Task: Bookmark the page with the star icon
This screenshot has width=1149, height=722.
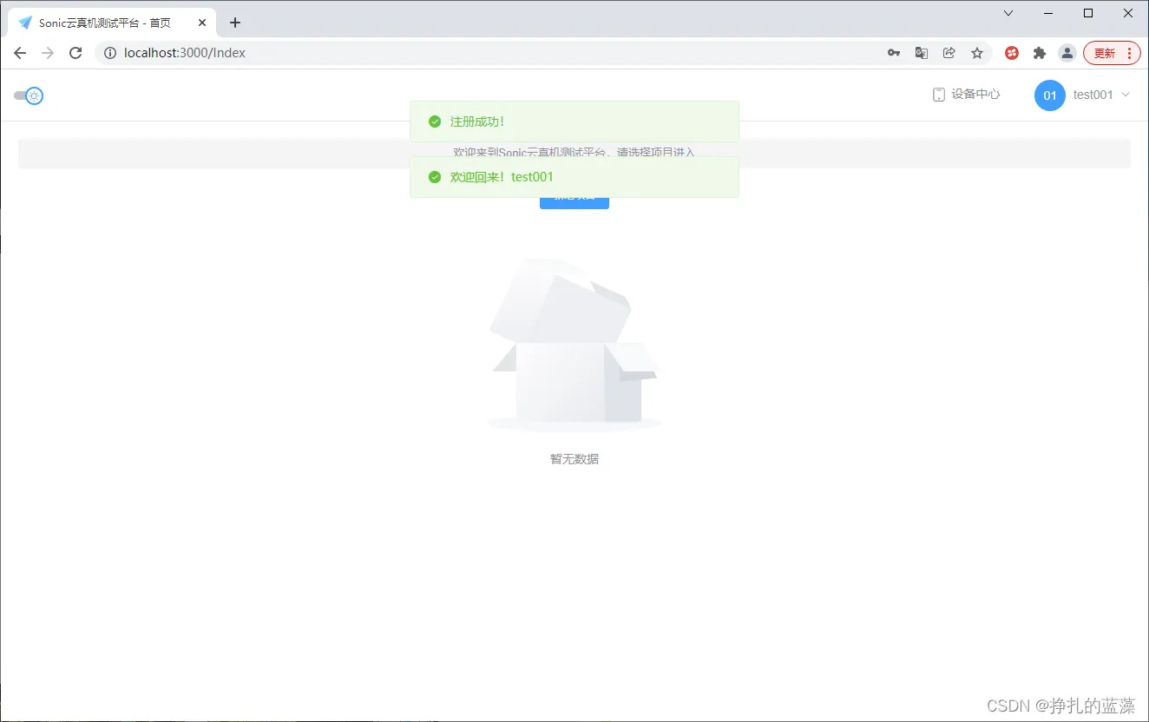Action: click(977, 53)
